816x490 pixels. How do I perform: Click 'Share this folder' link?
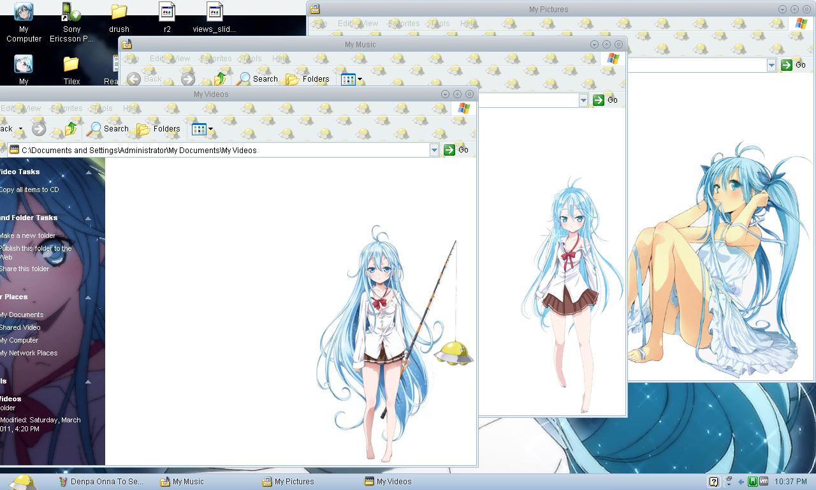click(24, 269)
